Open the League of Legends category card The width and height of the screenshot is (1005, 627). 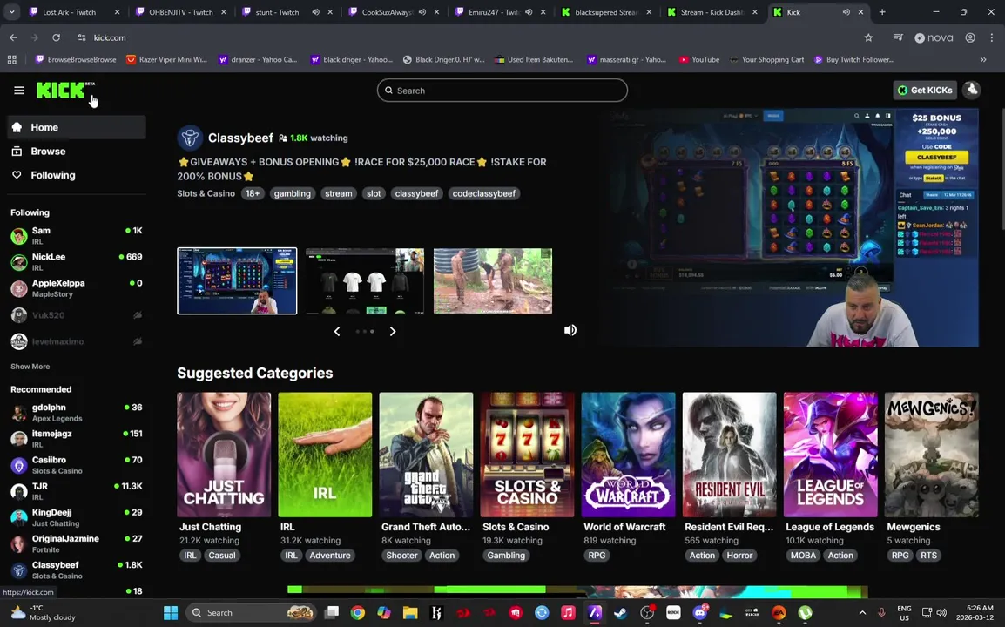(x=830, y=455)
